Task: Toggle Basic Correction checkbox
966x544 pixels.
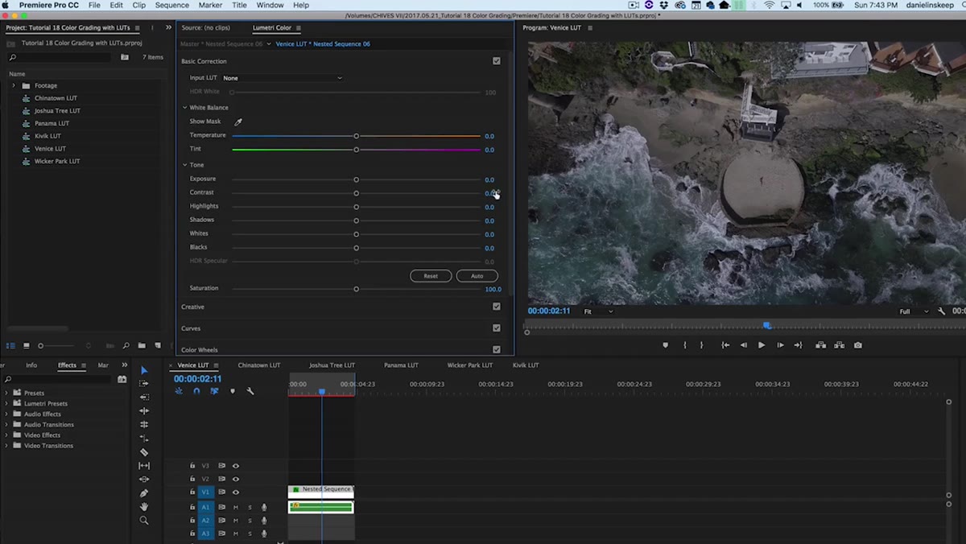Action: click(x=497, y=61)
